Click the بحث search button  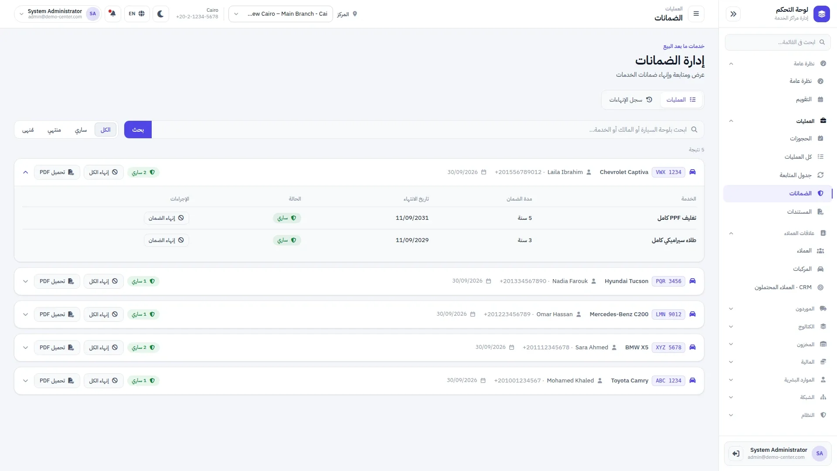138,130
